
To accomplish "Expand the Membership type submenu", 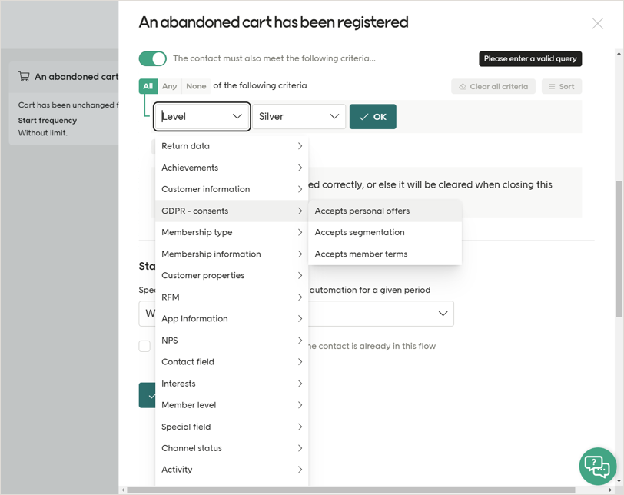I will click(x=231, y=232).
